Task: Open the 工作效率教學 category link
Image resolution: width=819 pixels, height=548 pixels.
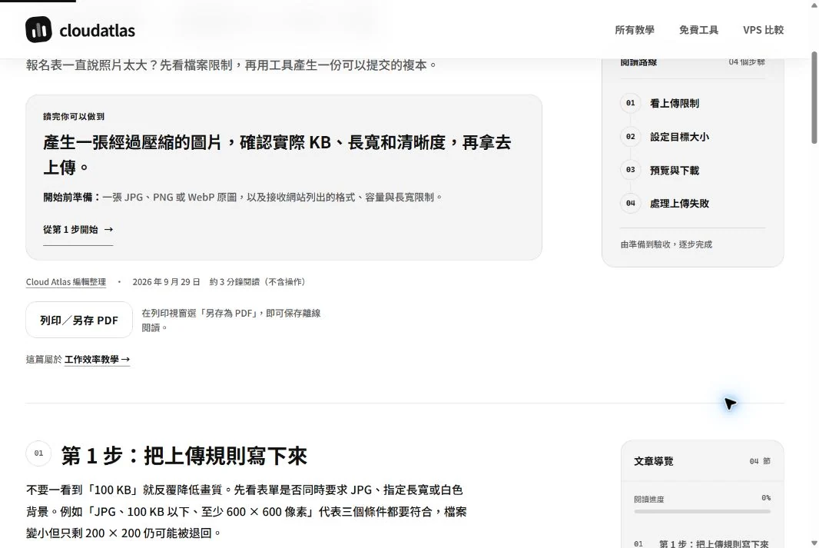Action: (97, 360)
